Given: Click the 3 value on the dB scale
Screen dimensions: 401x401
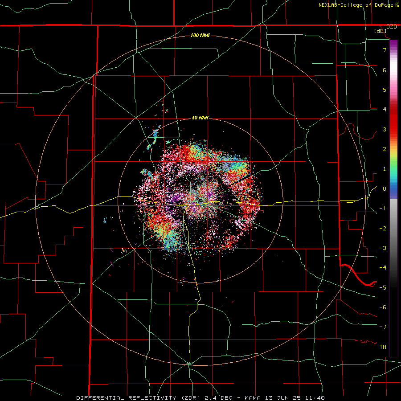Looking at the screenshot, I should 385,129.
